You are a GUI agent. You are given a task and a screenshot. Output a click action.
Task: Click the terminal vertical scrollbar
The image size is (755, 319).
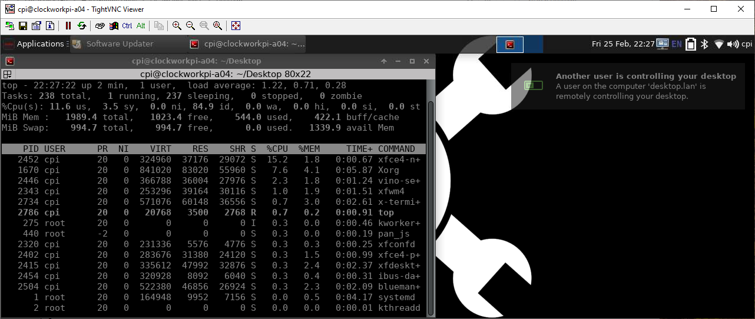[x=431, y=206]
